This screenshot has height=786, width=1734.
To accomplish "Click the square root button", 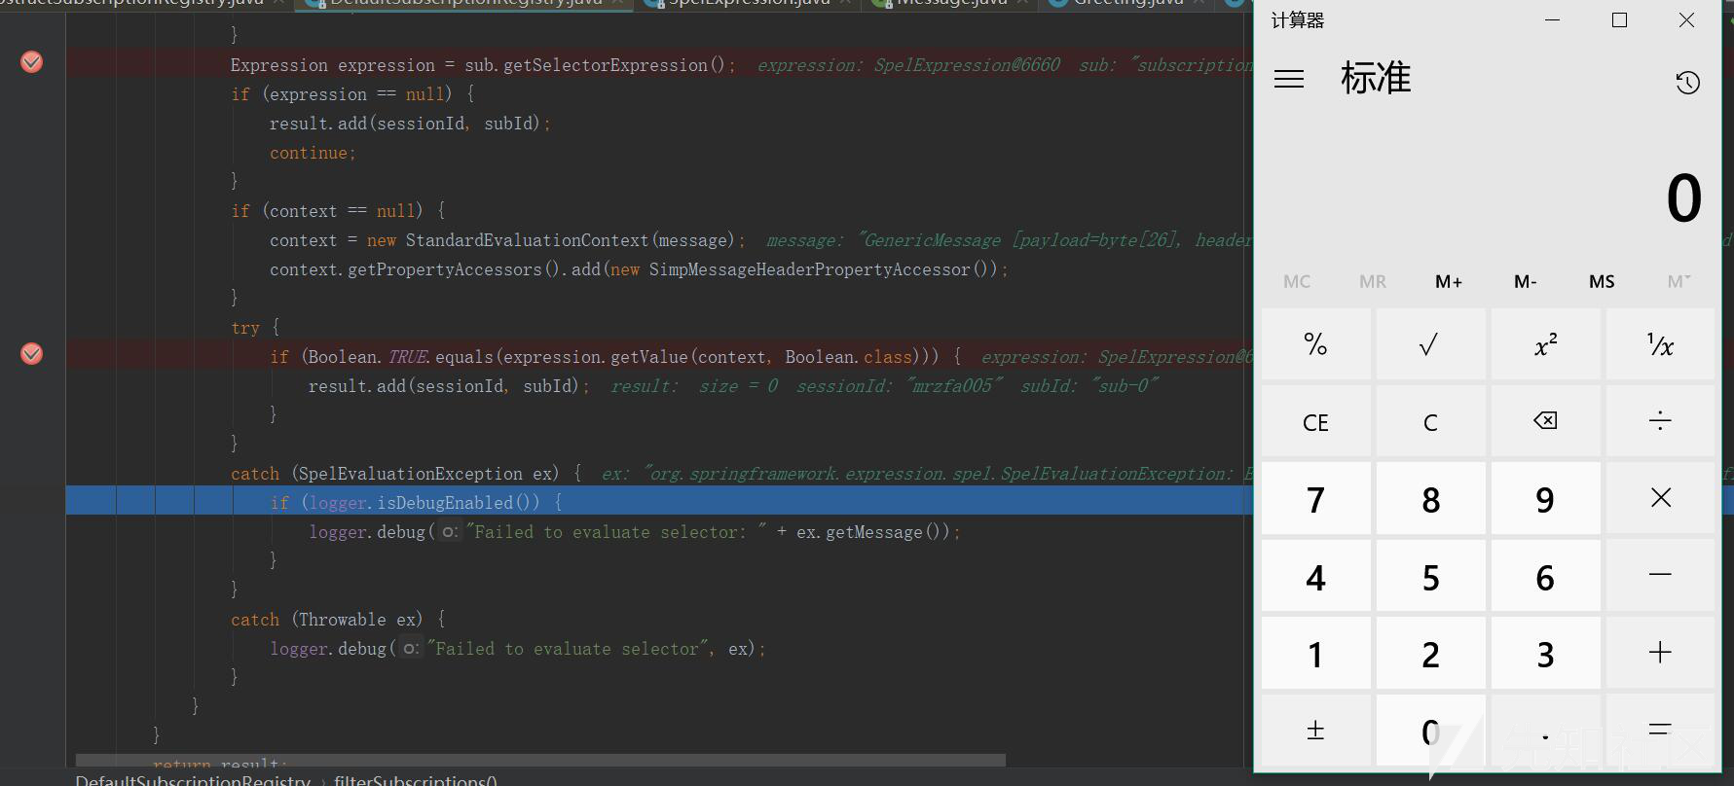I will coord(1430,344).
